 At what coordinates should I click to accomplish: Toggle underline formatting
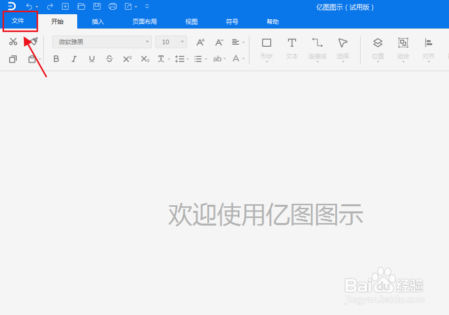click(x=91, y=59)
